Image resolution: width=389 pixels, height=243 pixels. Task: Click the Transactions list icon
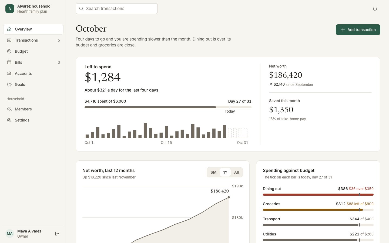tap(9, 40)
